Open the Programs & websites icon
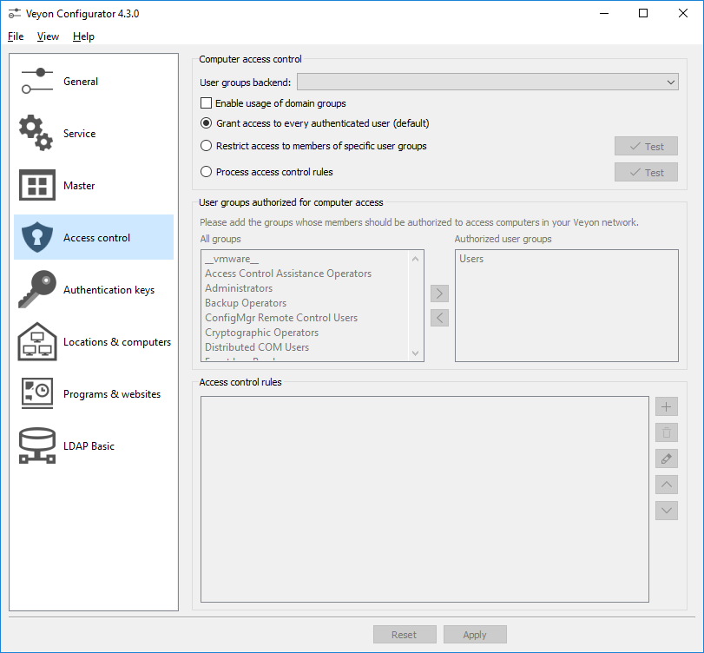Image resolution: width=704 pixels, height=653 pixels. [37, 393]
